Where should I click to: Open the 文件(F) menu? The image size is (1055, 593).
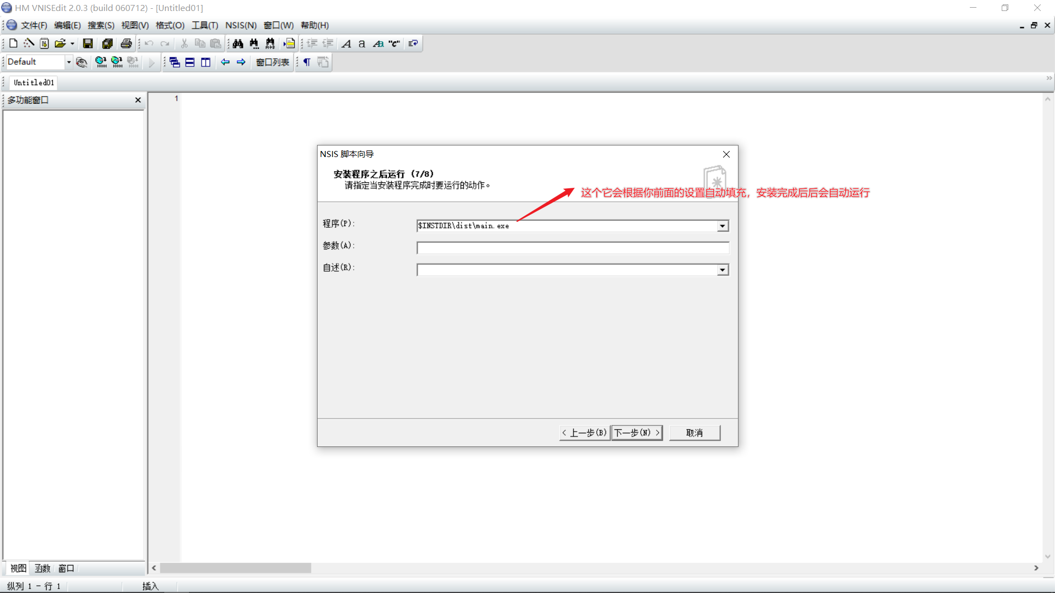34,25
